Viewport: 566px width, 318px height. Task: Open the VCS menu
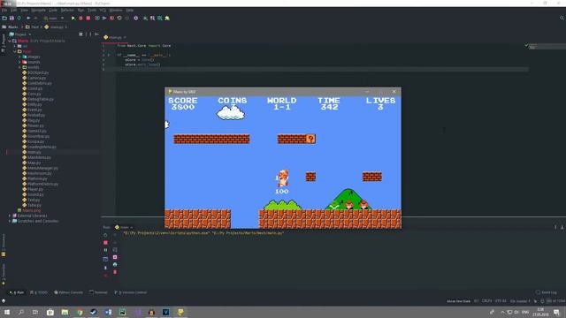(x=103, y=10)
